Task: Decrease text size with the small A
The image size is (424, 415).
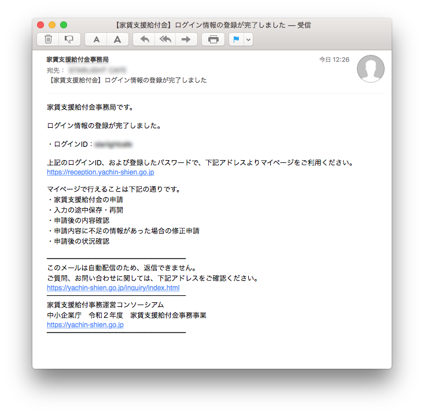Action: pos(97,39)
